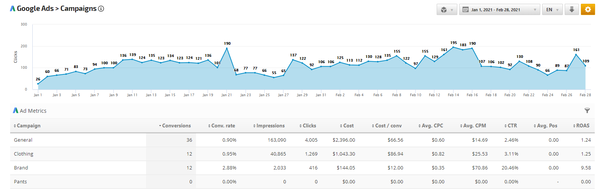Click the filter funnel in Ad Metrics

pyautogui.click(x=587, y=110)
